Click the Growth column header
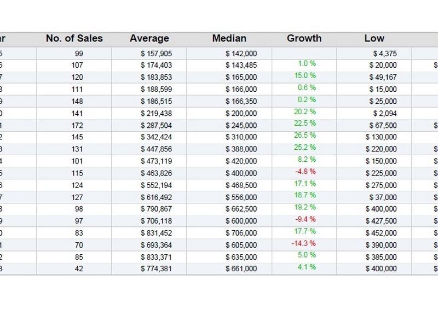 [x=304, y=39]
